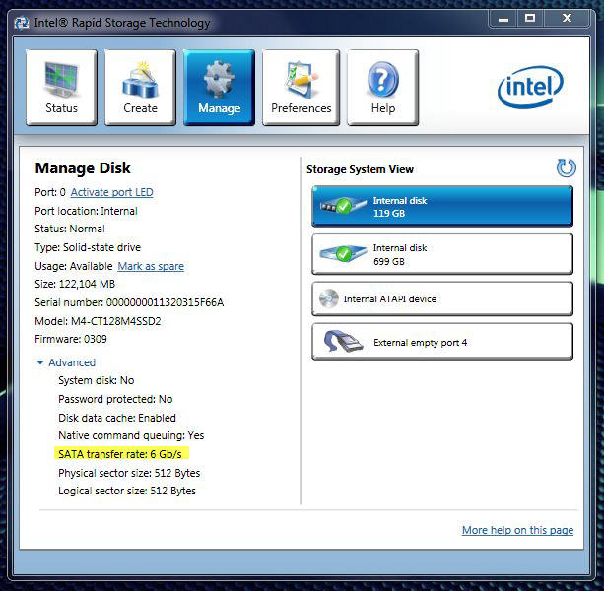Select the Internal disk 119 GB entry
Viewport: 604px width, 591px height.
pos(442,206)
